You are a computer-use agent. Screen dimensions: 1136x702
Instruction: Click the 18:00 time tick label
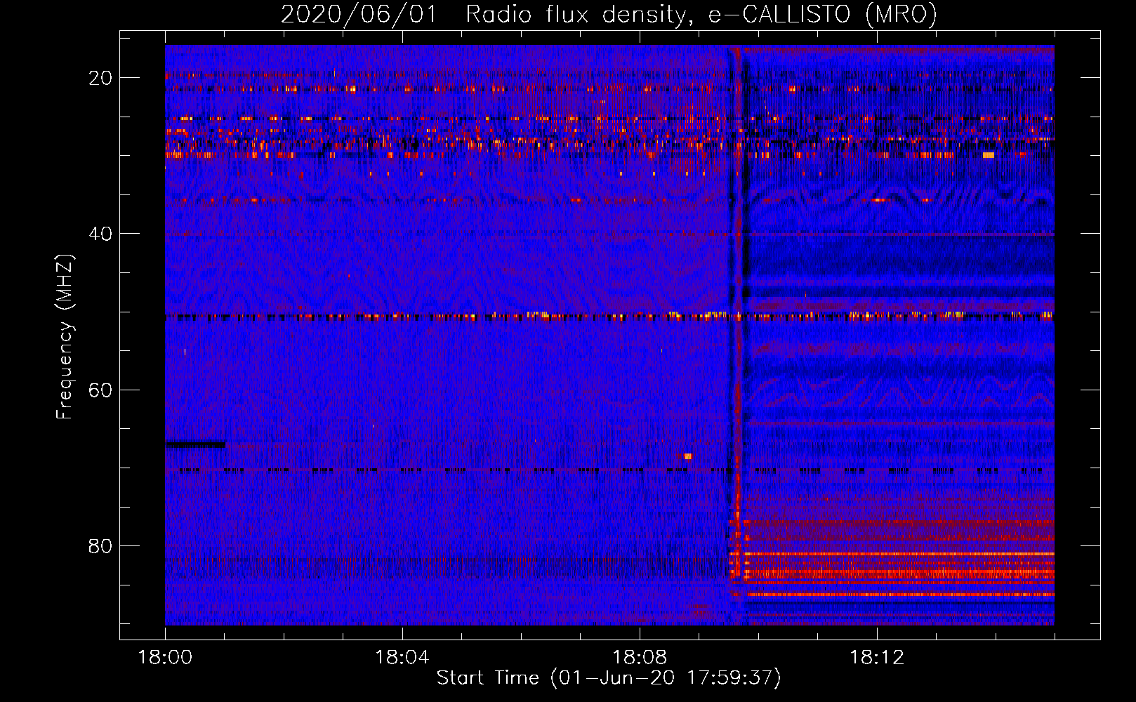165,657
